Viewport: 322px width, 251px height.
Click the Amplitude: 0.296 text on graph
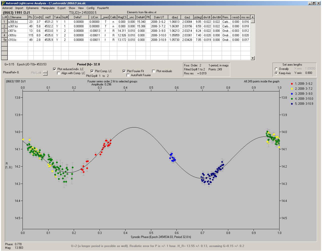(101, 85)
